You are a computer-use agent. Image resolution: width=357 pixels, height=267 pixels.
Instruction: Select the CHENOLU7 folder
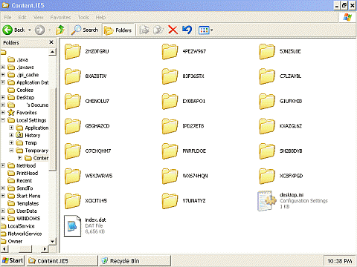[87, 101]
